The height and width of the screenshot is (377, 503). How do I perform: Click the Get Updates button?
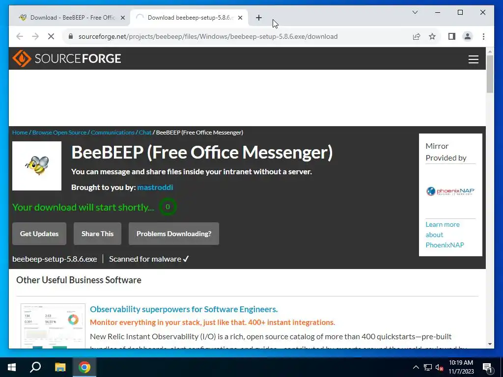39,234
